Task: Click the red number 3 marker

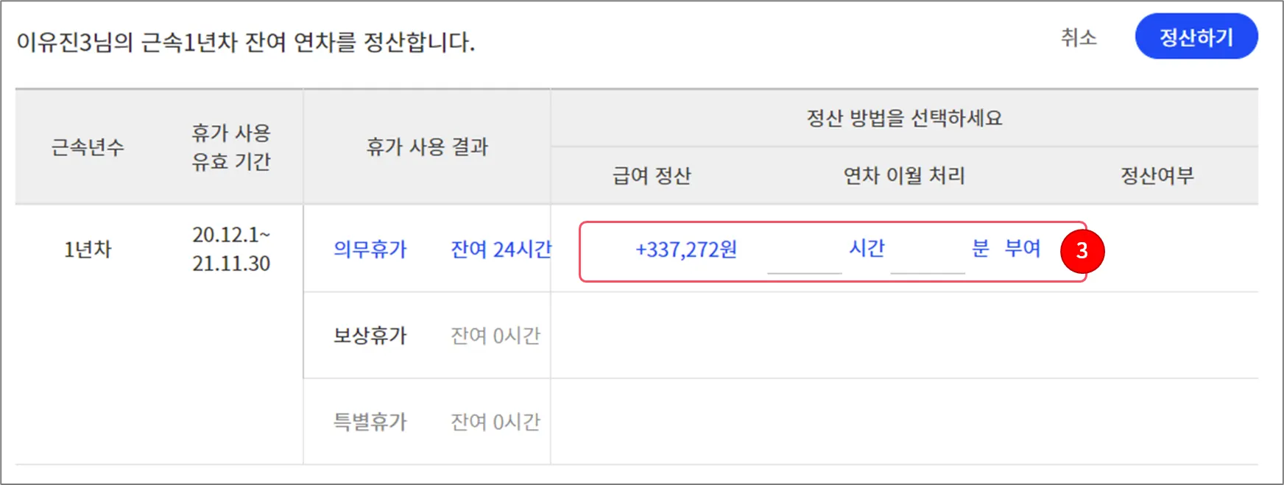Action: pyautogui.click(x=1082, y=251)
